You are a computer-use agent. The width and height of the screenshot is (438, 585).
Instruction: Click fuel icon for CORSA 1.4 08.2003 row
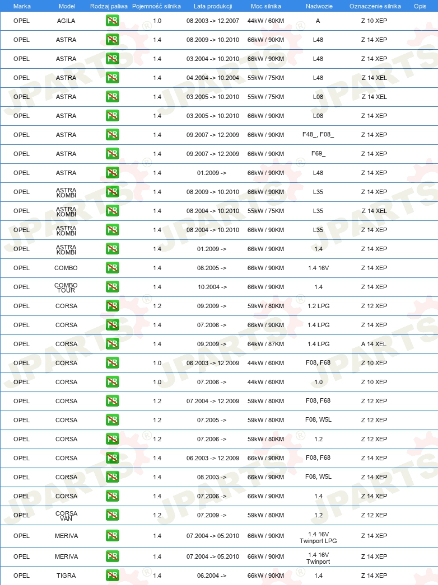113,477
